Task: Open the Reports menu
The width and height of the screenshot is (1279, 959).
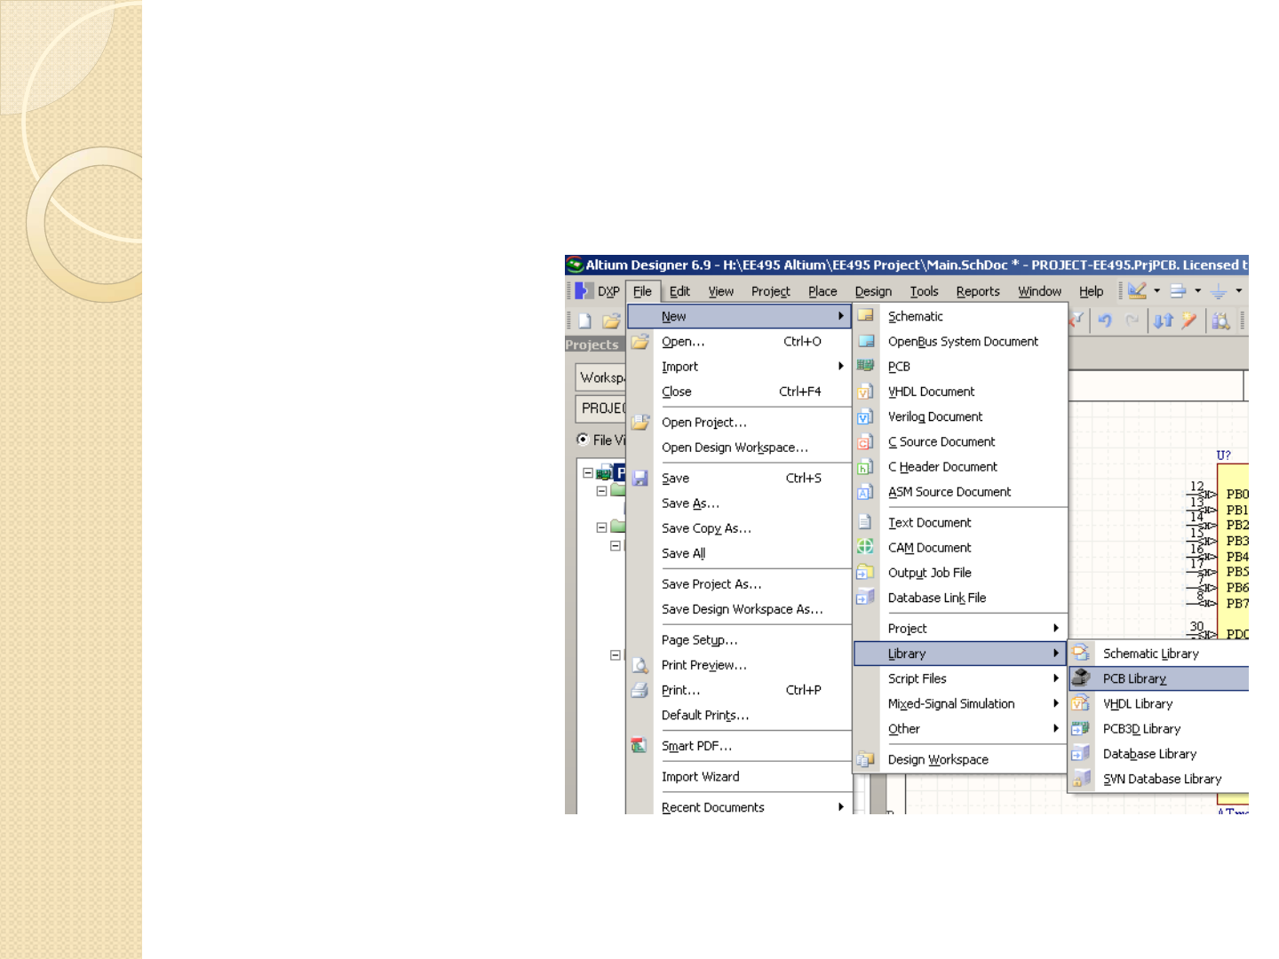Action: (978, 291)
